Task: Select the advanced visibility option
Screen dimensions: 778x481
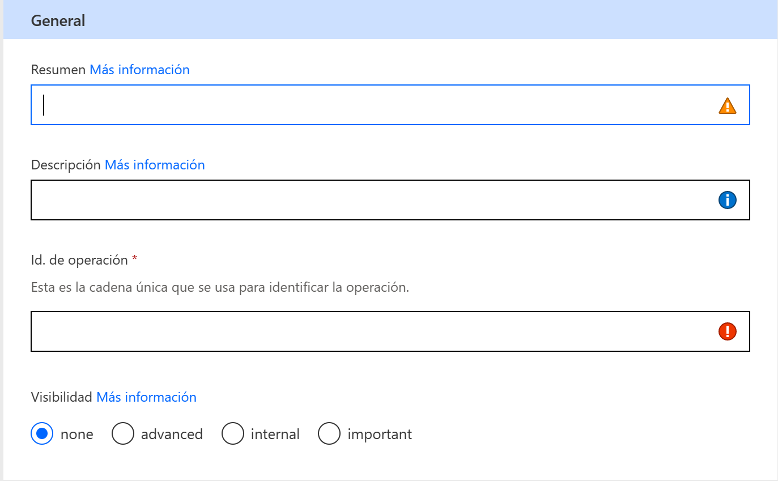Action: click(123, 433)
